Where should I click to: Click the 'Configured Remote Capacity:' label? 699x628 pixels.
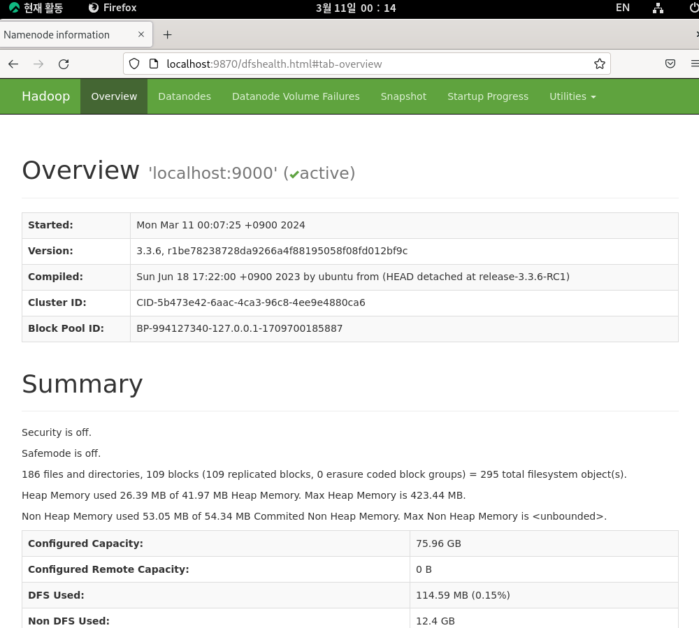[108, 569]
